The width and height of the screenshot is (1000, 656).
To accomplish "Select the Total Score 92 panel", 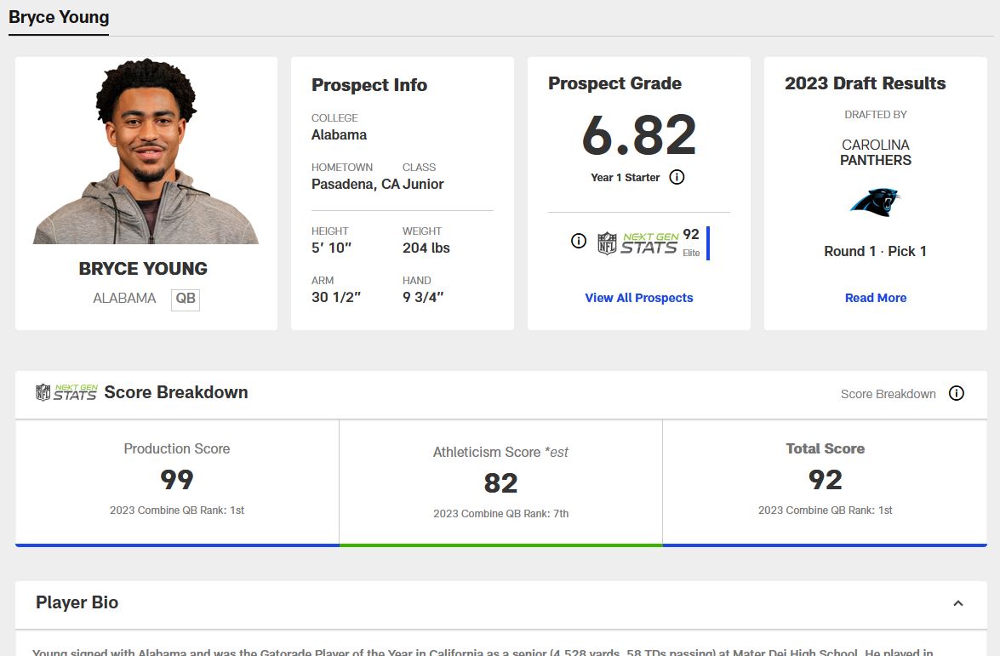I will coord(825,481).
